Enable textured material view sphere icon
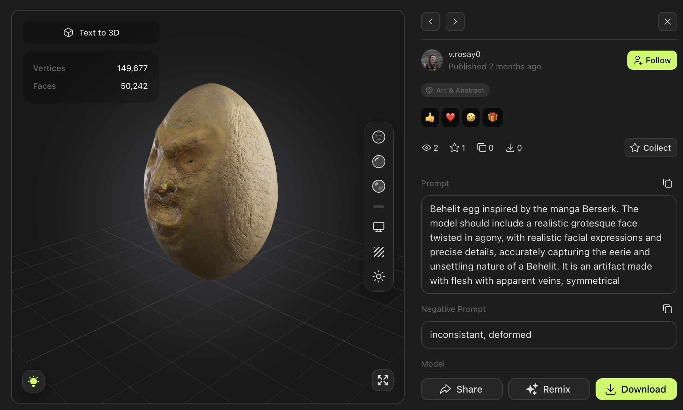 378,186
